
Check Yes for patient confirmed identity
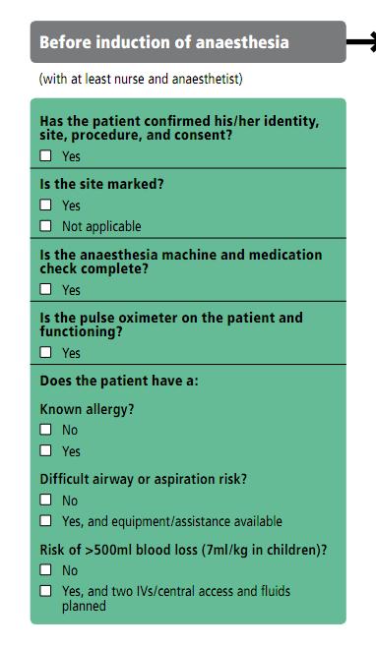click(45, 155)
